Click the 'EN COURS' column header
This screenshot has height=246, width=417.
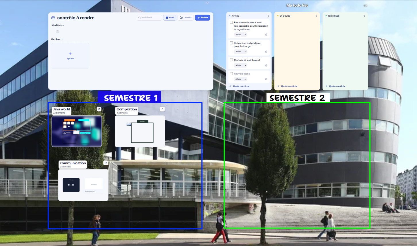pos(285,16)
